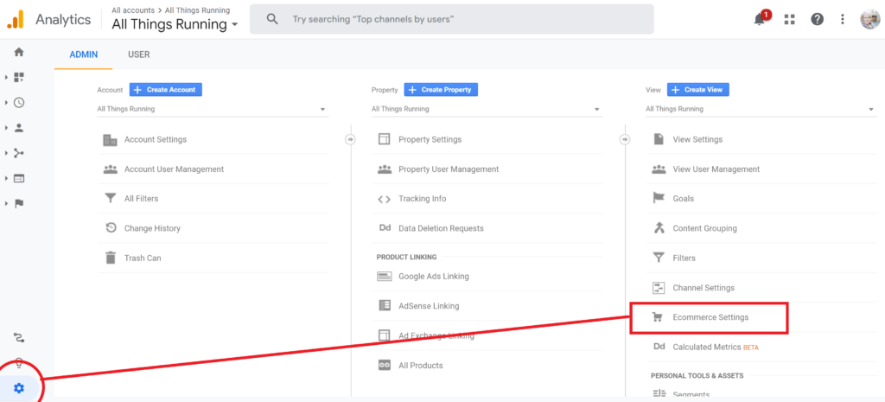The image size is (885, 402).
Task: Click the Create View button
Action: tap(698, 90)
